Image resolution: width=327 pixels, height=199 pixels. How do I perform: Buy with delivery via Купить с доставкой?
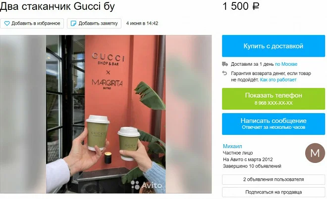coord(273,46)
